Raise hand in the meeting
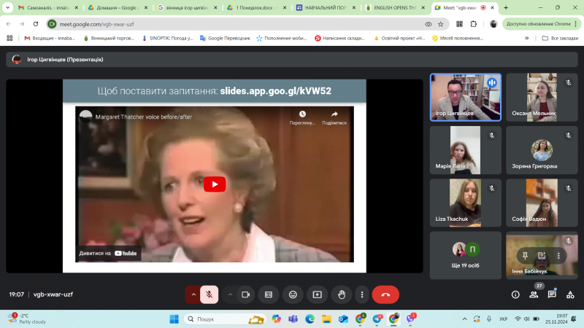 pyautogui.click(x=342, y=294)
